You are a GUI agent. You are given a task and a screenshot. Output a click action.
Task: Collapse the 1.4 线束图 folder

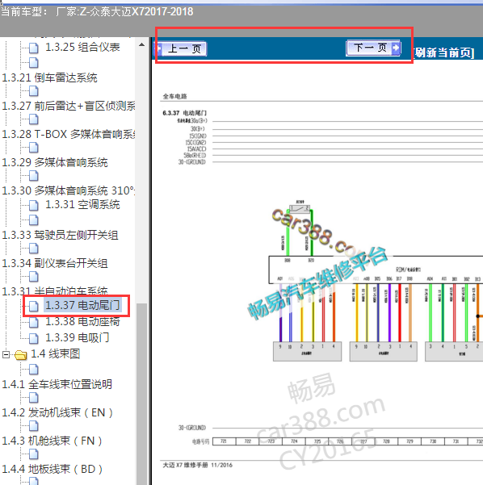pyautogui.click(x=6, y=354)
